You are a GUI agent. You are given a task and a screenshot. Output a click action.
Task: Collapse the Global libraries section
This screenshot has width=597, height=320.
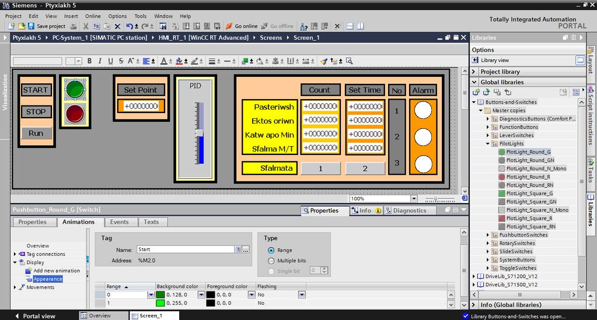click(474, 82)
